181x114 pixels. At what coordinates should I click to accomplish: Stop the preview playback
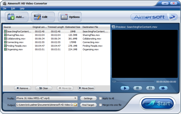[138, 88]
